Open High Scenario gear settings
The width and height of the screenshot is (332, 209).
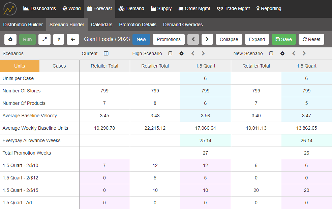181,53
